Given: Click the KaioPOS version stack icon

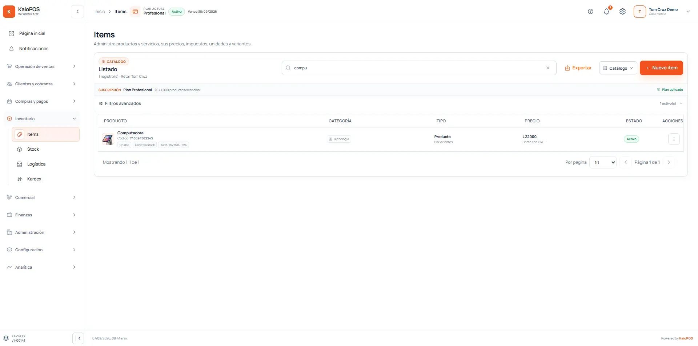Looking at the screenshot, I should [6, 338].
